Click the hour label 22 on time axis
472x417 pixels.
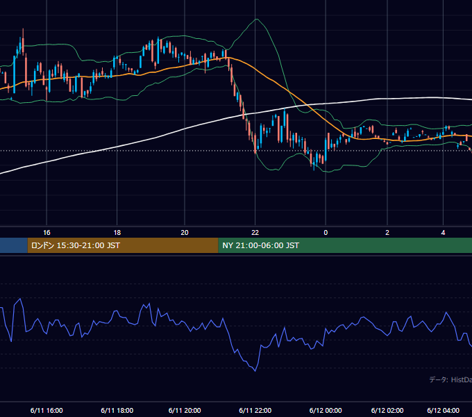click(x=255, y=233)
